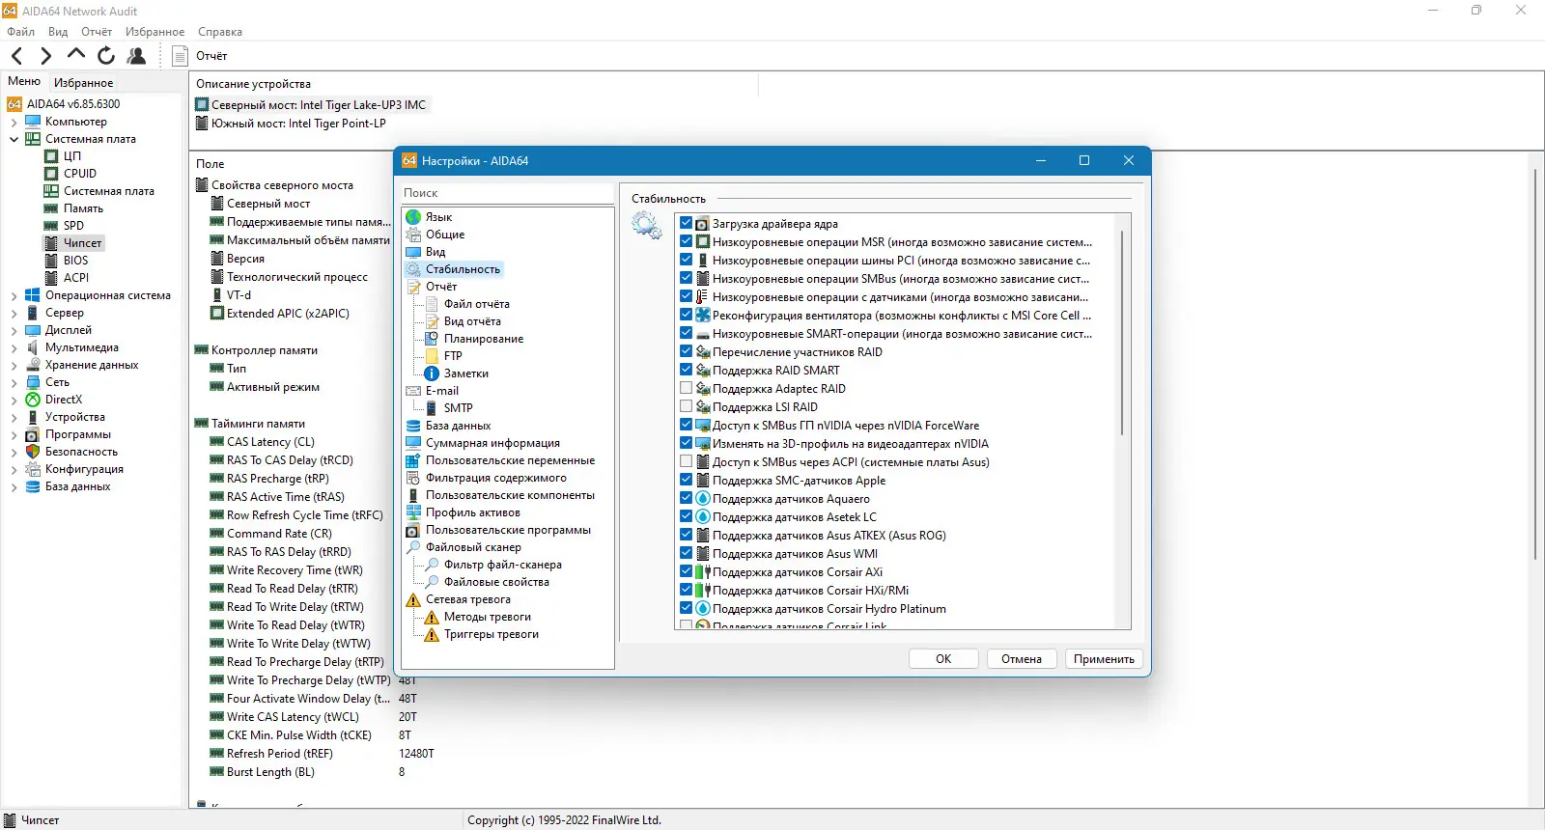
Task: Expand the Дисплей tree node
Action: [x=14, y=330]
